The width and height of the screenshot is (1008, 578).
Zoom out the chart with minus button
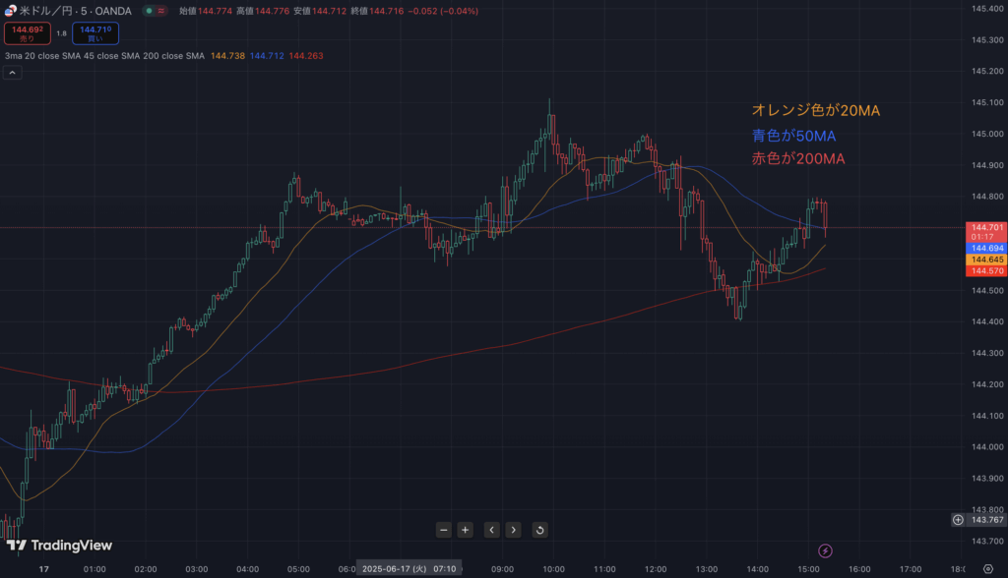coord(444,530)
